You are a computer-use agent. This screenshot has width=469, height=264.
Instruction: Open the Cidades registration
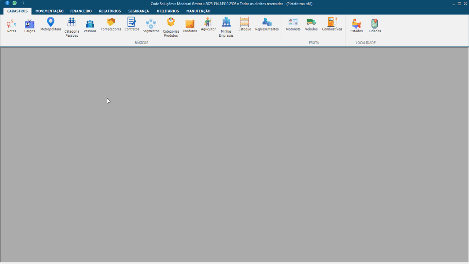click(x=375, y=26)
